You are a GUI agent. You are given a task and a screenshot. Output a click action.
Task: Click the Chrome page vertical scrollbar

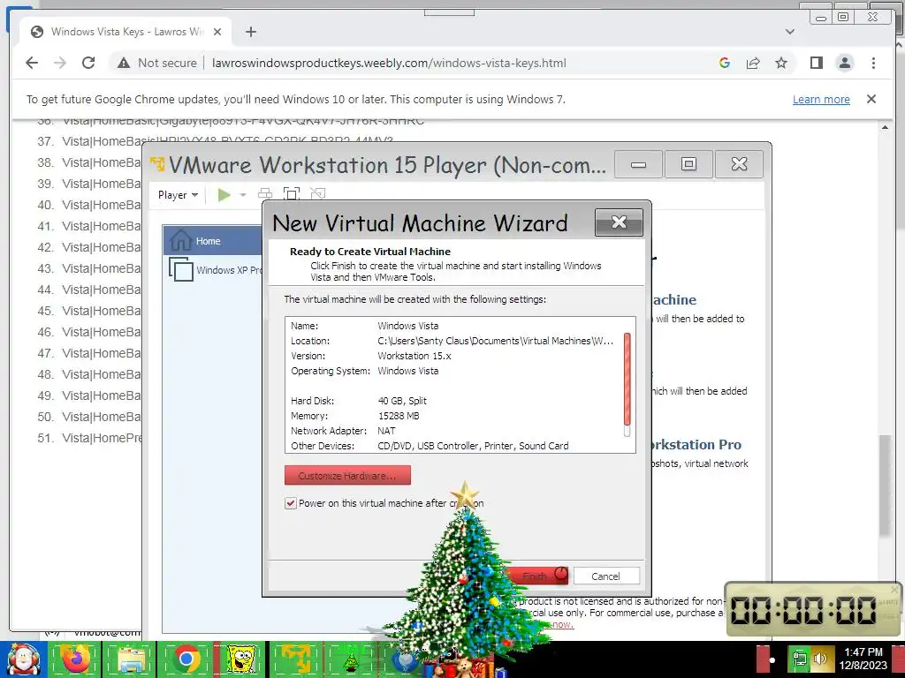click(x=885, y=486)
